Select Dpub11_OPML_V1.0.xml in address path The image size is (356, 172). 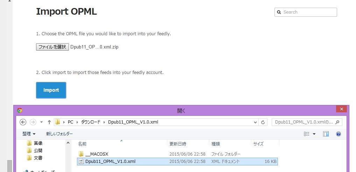click(x=133, y=122)
